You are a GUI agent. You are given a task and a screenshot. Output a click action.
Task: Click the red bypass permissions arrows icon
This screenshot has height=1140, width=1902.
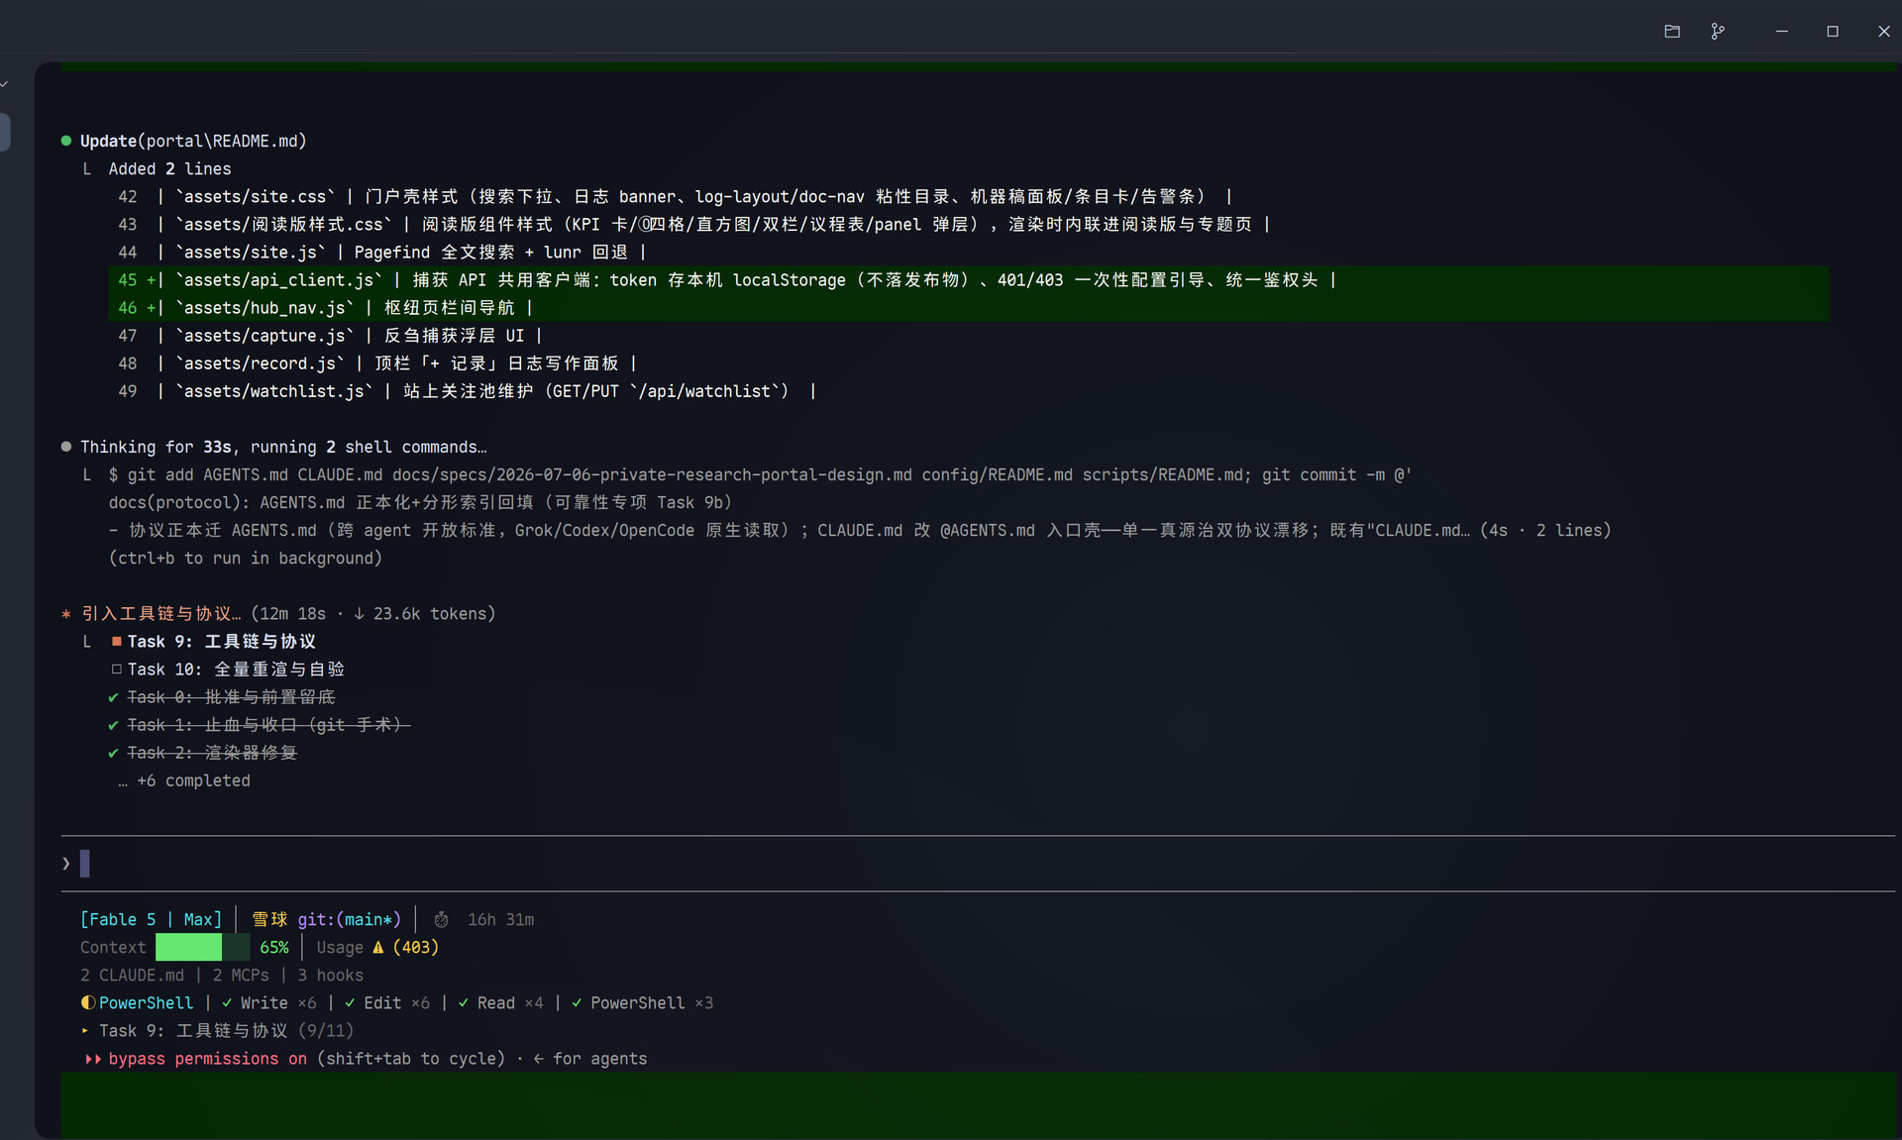93,1059
